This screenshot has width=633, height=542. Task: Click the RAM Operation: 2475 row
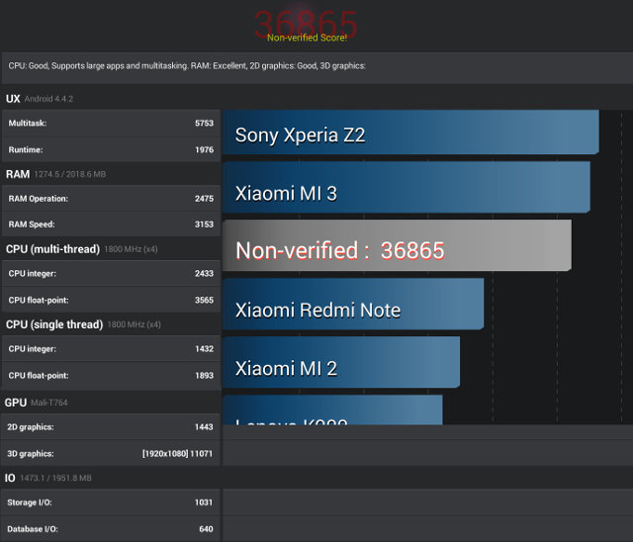click(x=111, y=198)
